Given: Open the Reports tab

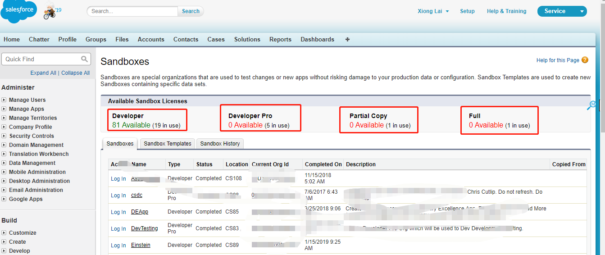Looking at the screenshot, I should [x=281, y=39].
